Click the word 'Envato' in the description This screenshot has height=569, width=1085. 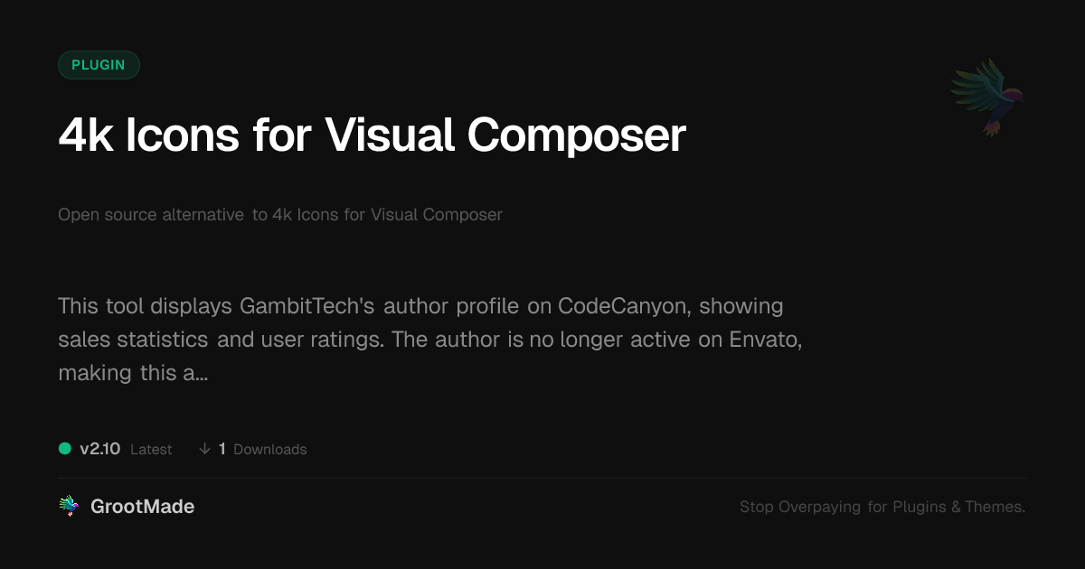click(x=759, y=340)
